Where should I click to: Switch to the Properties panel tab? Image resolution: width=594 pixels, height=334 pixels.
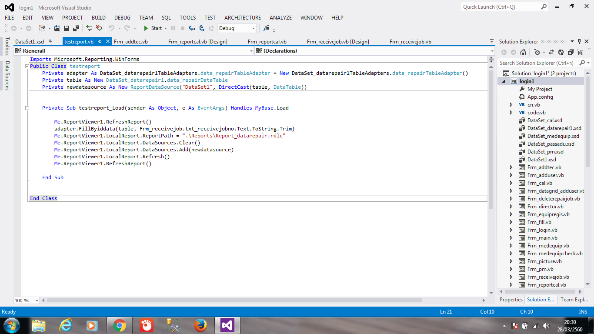pyautogui.click(x=511, y=300)
